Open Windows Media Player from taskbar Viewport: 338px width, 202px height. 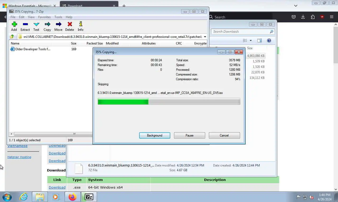click(x=56, y=197)
